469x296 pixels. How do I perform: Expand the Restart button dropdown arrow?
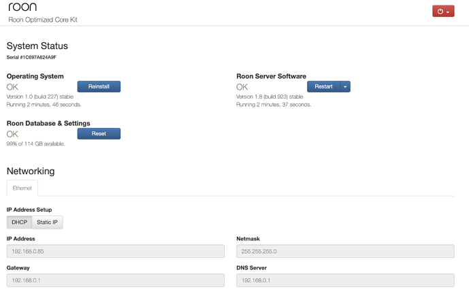(345, 86)
